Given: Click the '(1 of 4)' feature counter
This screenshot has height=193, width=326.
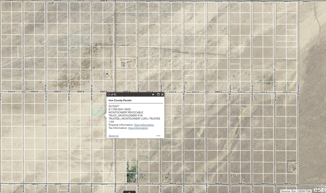Looking at the screenshot, I should pyautogui.click(x=112, y=95).
